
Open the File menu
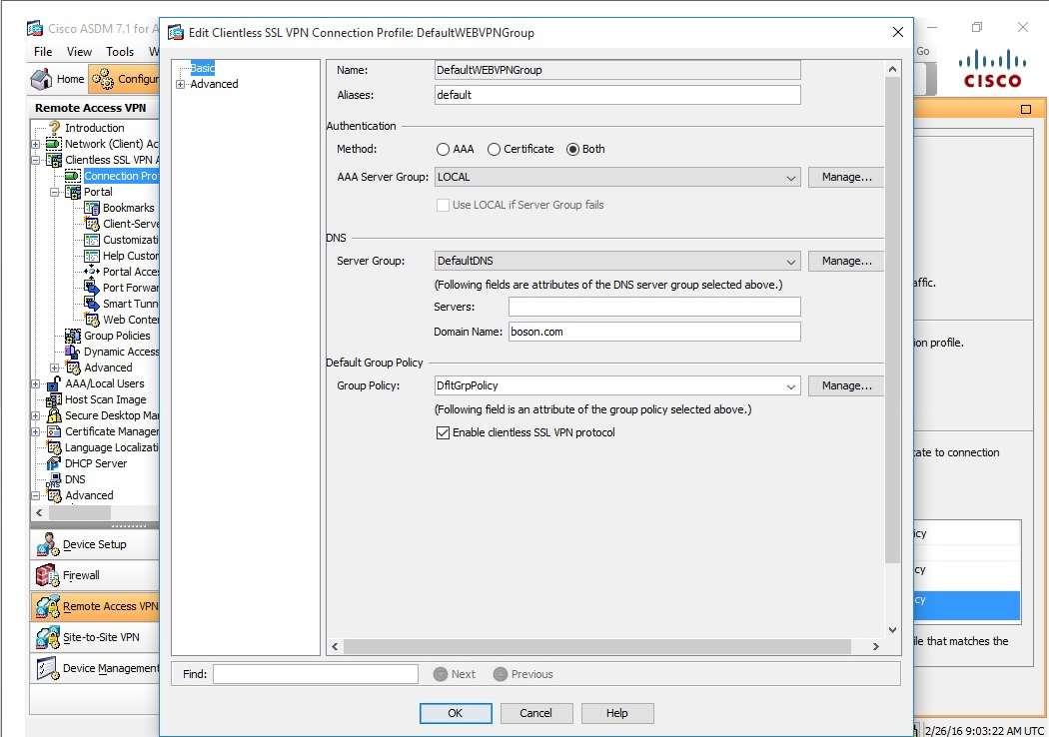pyautogui.click(x=43, y=52)
